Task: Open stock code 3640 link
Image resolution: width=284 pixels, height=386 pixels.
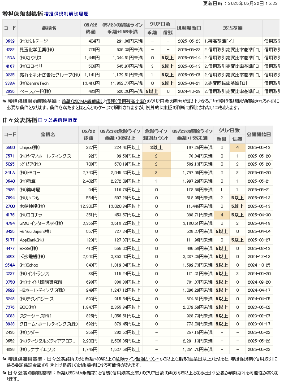Action: tap(10, 181)
